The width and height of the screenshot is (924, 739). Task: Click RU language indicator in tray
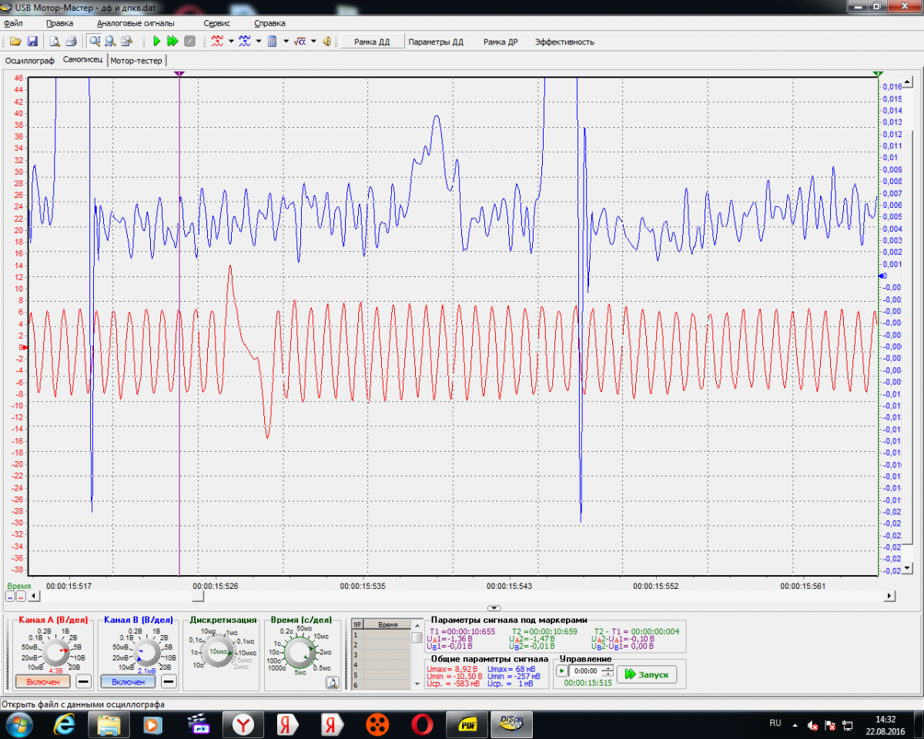pos(775,723)
